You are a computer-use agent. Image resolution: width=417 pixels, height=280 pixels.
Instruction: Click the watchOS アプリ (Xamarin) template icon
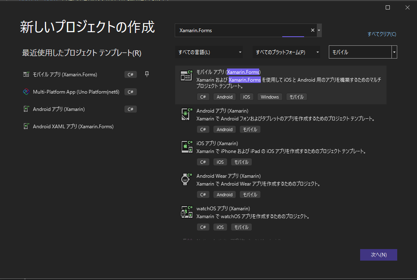pos(186,212)
